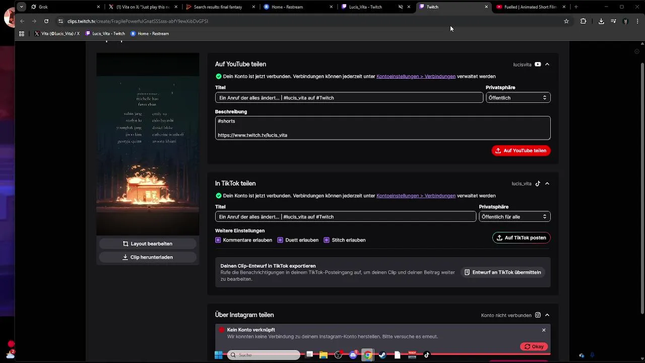Click the TikTok icon next to lucis_vita
Image resolution: width=645 pixels, height=363 pixels.
tap(538, 184)
